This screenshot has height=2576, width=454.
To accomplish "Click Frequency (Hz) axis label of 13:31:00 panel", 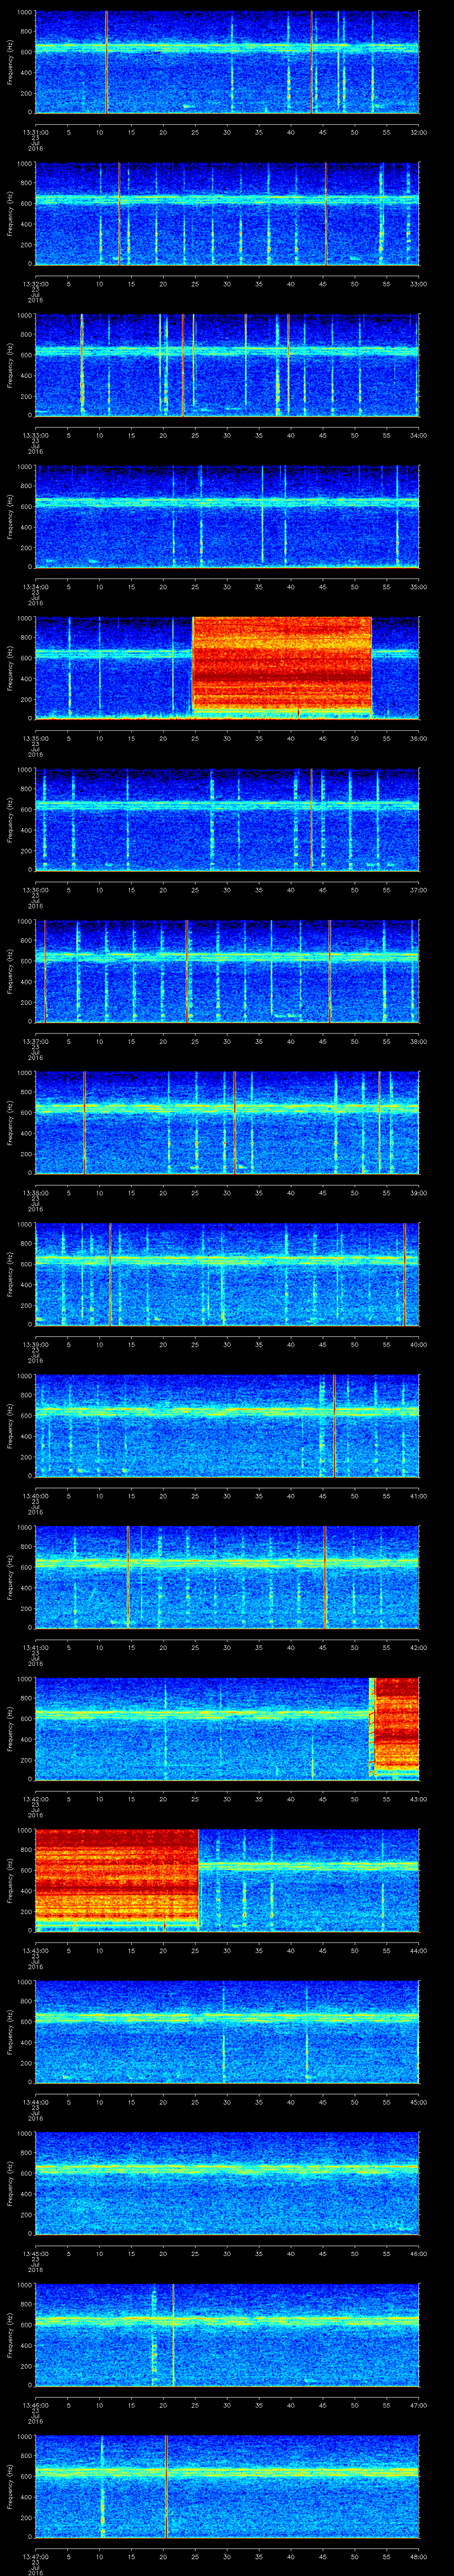I will click(x=10, y=62).
